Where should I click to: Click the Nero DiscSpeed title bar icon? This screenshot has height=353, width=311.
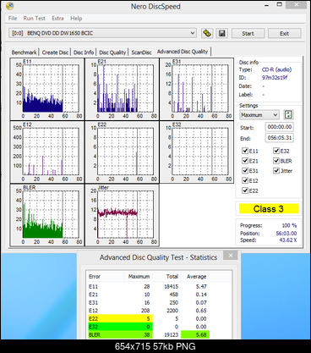10,6
